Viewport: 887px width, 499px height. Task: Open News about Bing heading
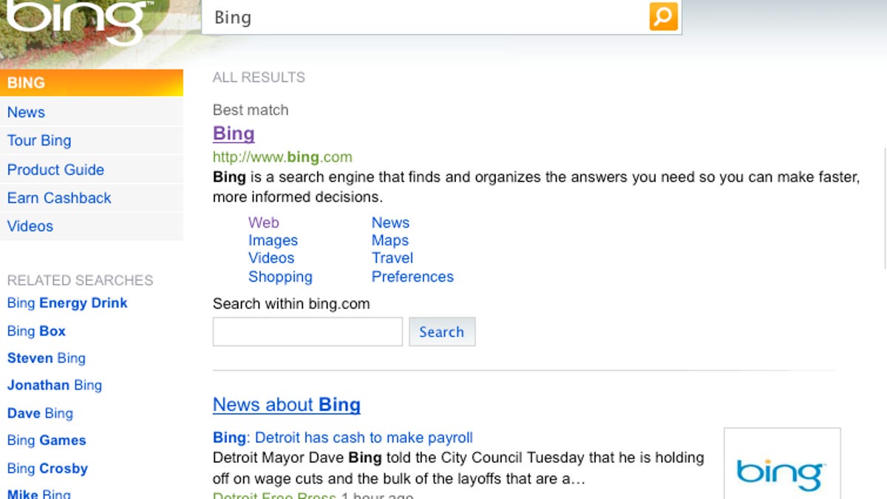tap(286, 405)
